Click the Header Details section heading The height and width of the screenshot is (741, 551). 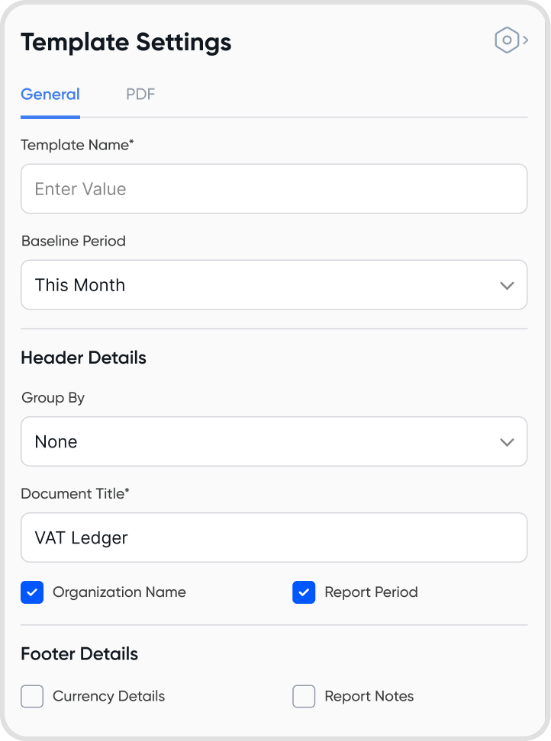tap(83, 358)
